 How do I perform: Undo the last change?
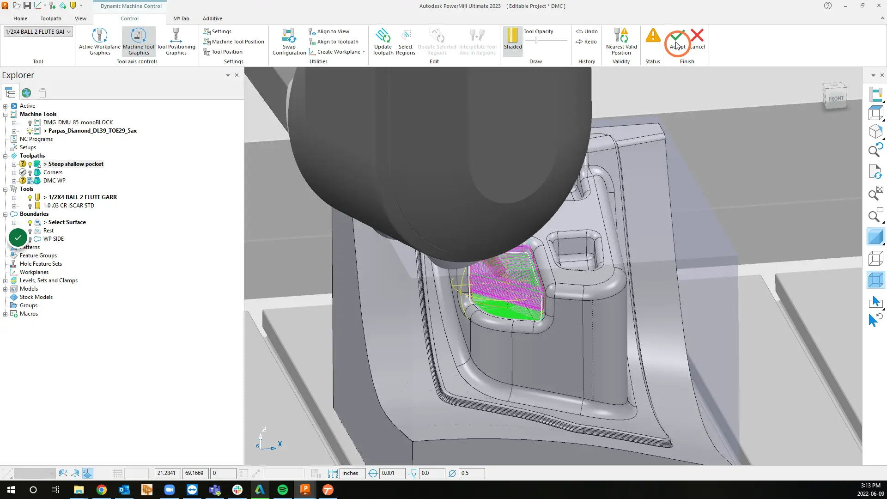[x=587, y=31]
